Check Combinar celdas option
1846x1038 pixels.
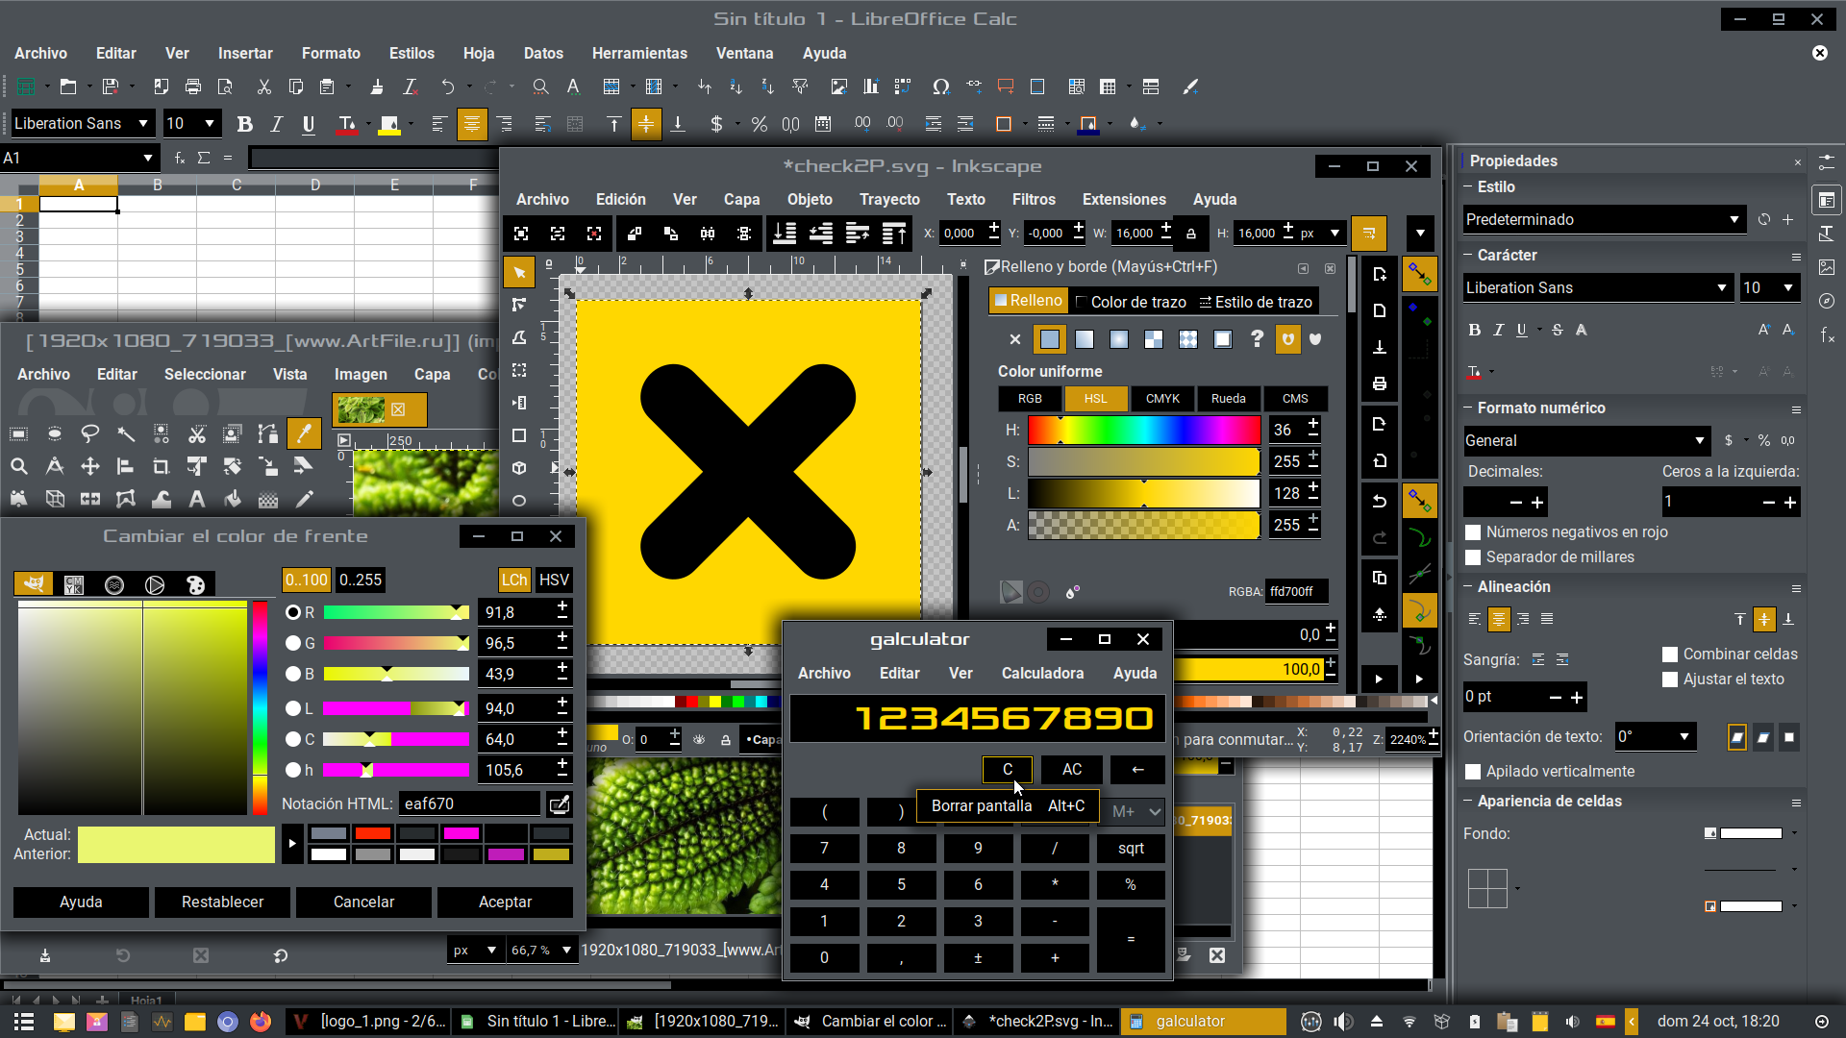[1670, 655]
